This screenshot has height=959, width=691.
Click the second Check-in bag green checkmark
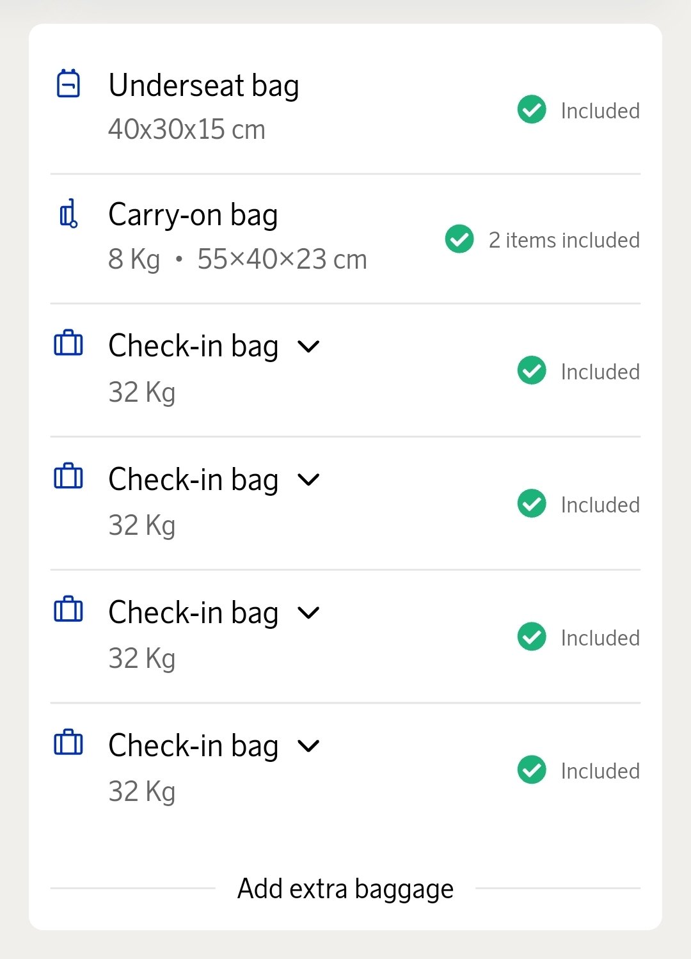532,503
